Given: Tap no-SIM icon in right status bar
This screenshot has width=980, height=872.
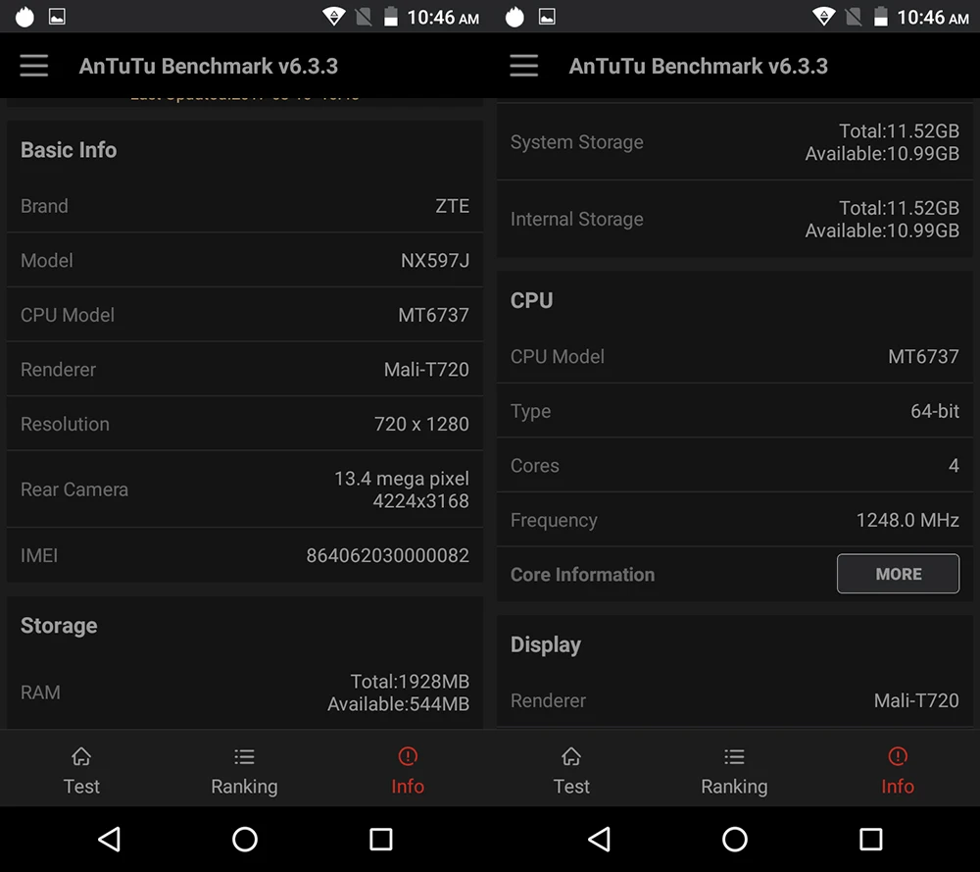Looking at the screenshot, I should [854, 17].
